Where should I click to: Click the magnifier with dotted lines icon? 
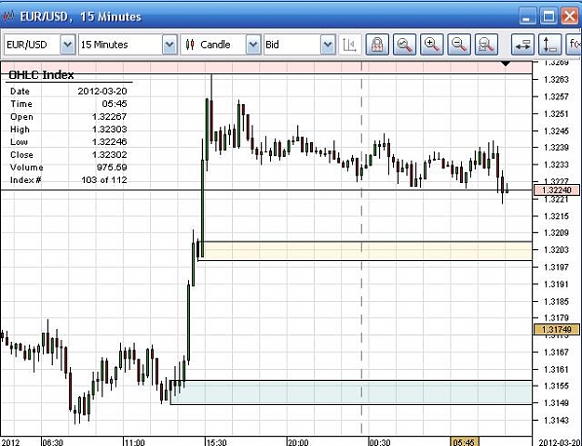[x=486, y=45]
